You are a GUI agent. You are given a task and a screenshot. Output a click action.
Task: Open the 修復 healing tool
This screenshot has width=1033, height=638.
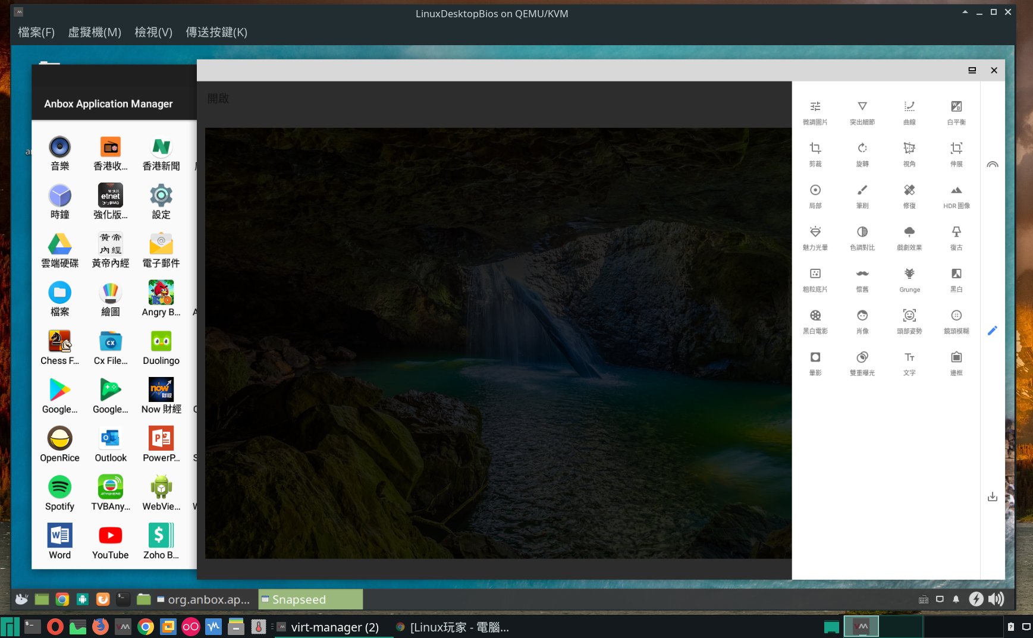pyautogui.click(x=909, y=196)
